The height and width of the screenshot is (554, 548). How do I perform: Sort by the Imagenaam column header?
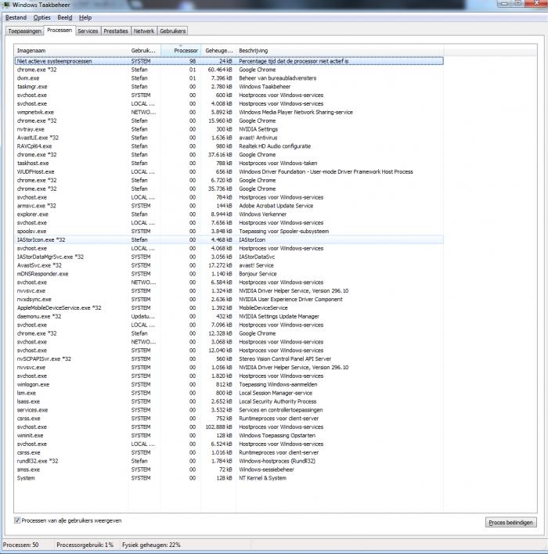tap(71, 51)
